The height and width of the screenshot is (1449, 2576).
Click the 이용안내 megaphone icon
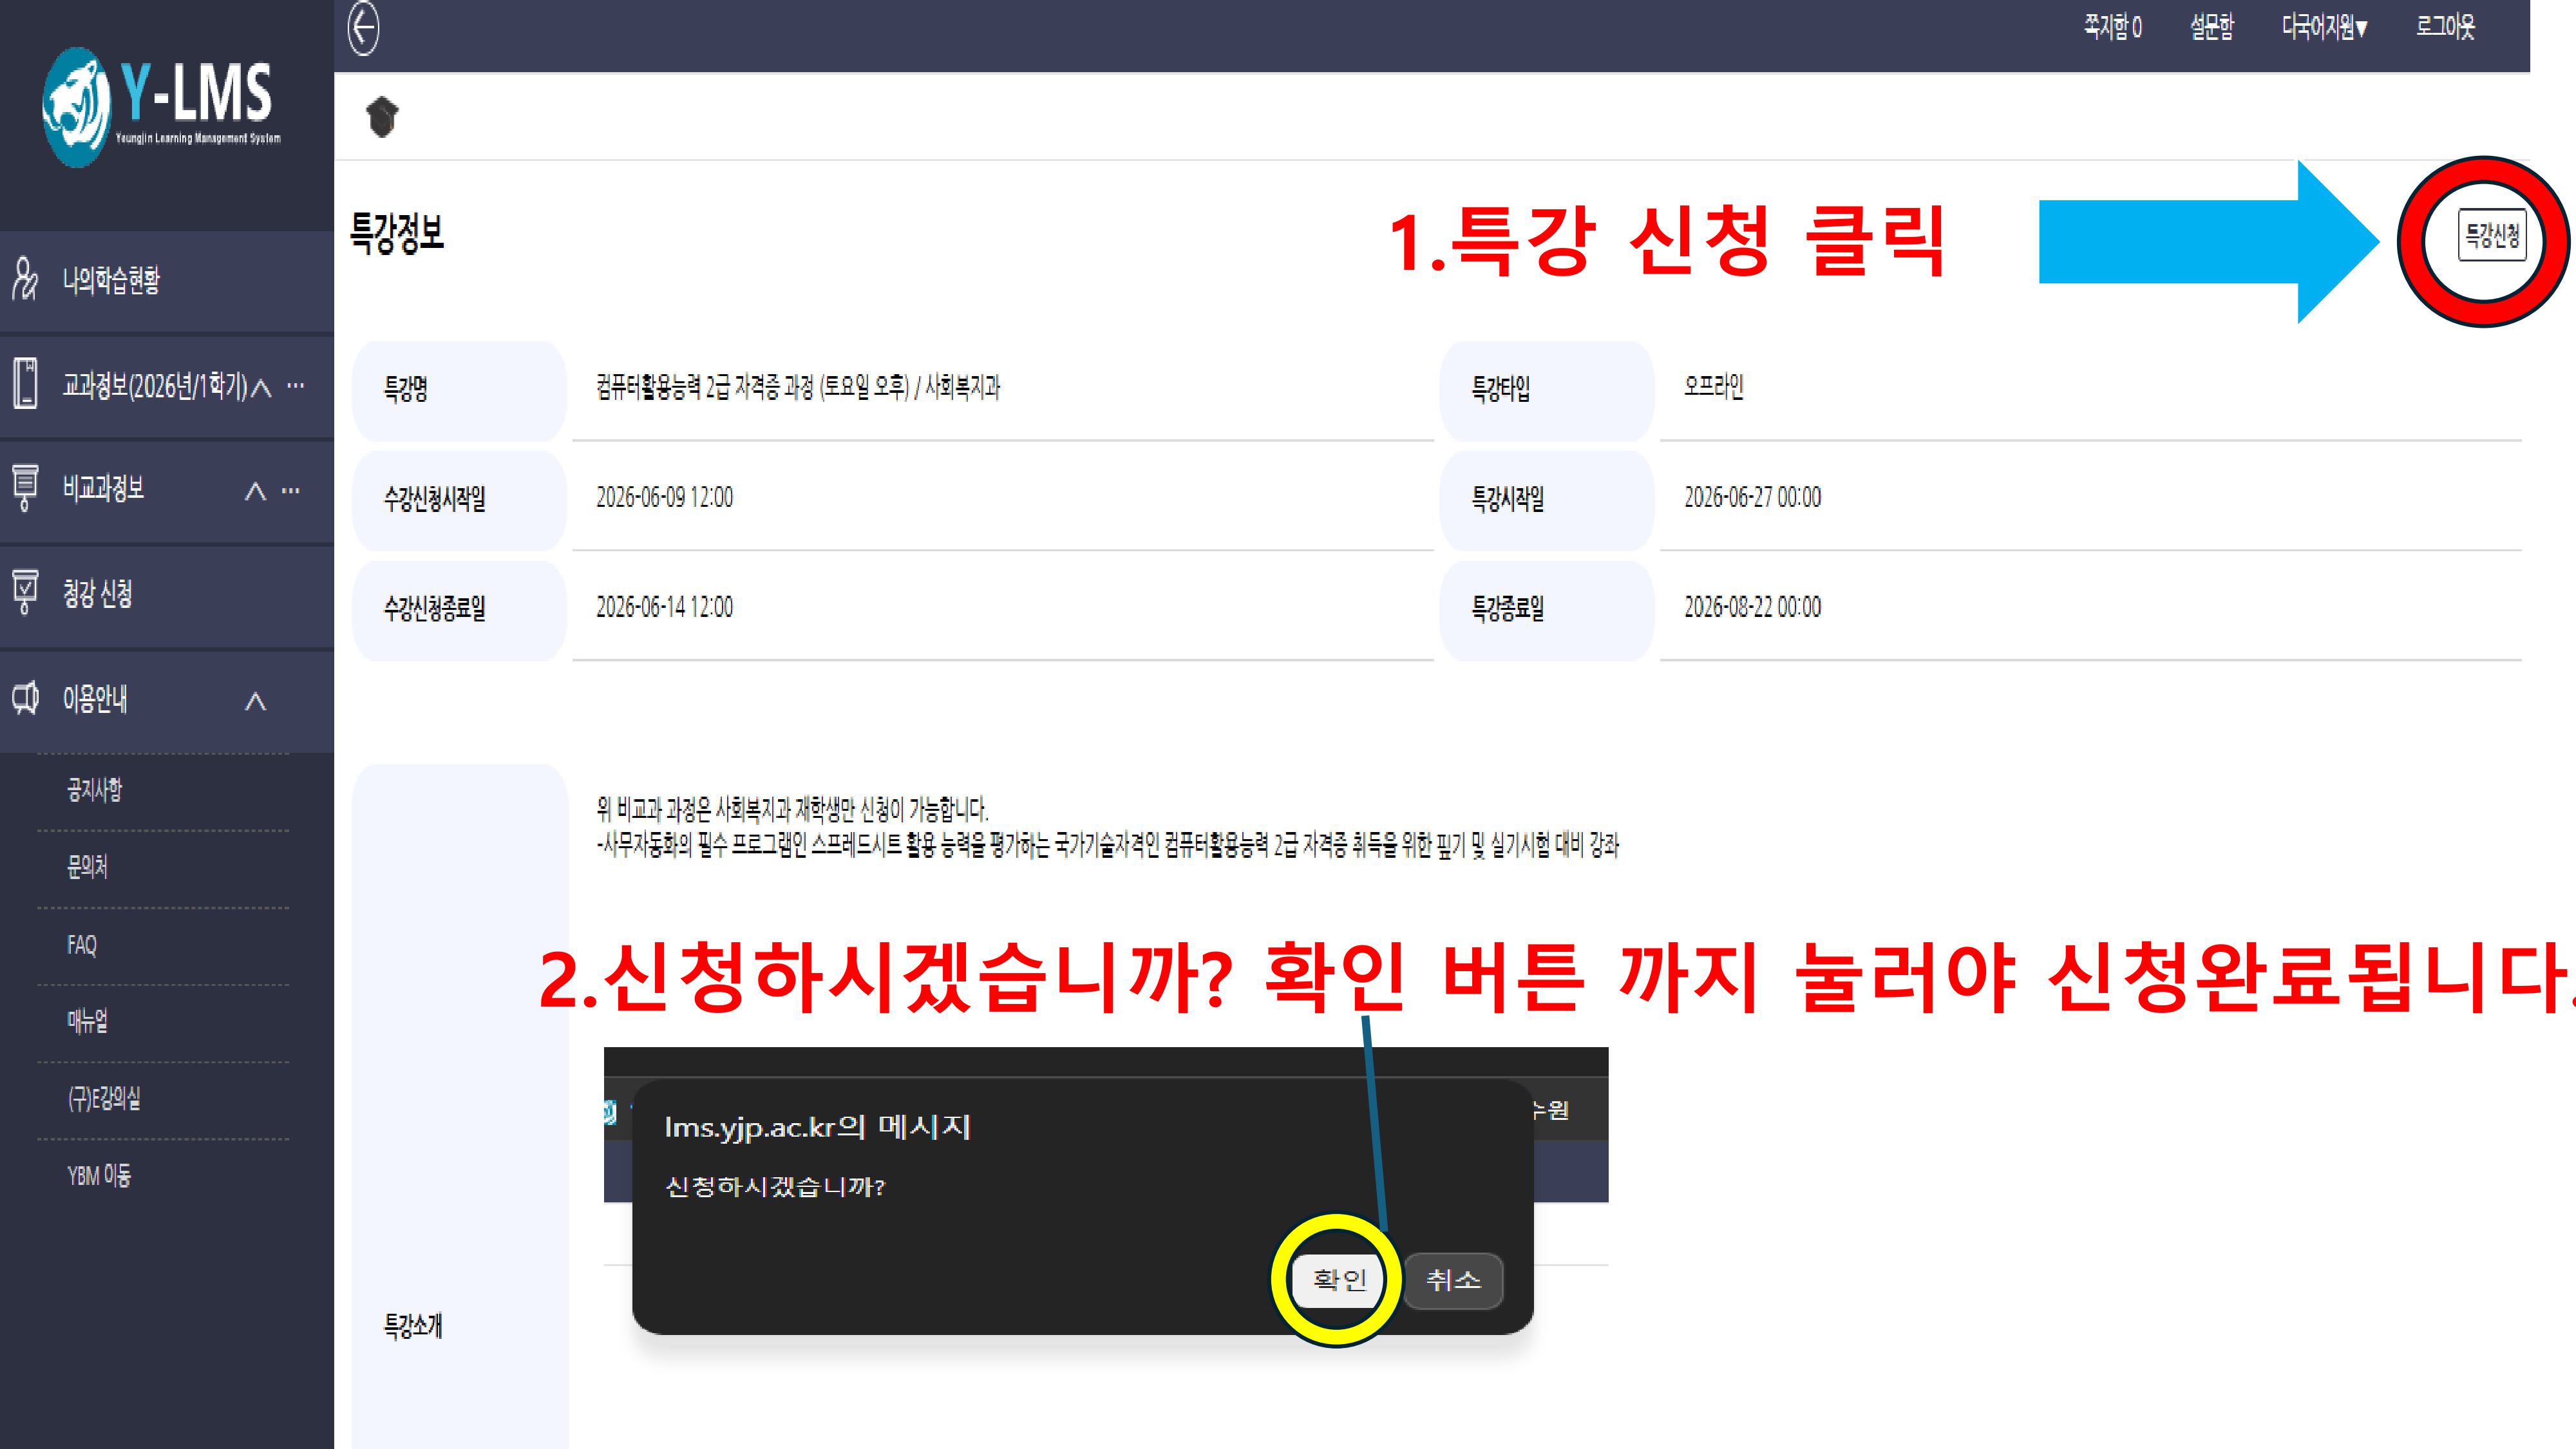(x=25, y=697)
